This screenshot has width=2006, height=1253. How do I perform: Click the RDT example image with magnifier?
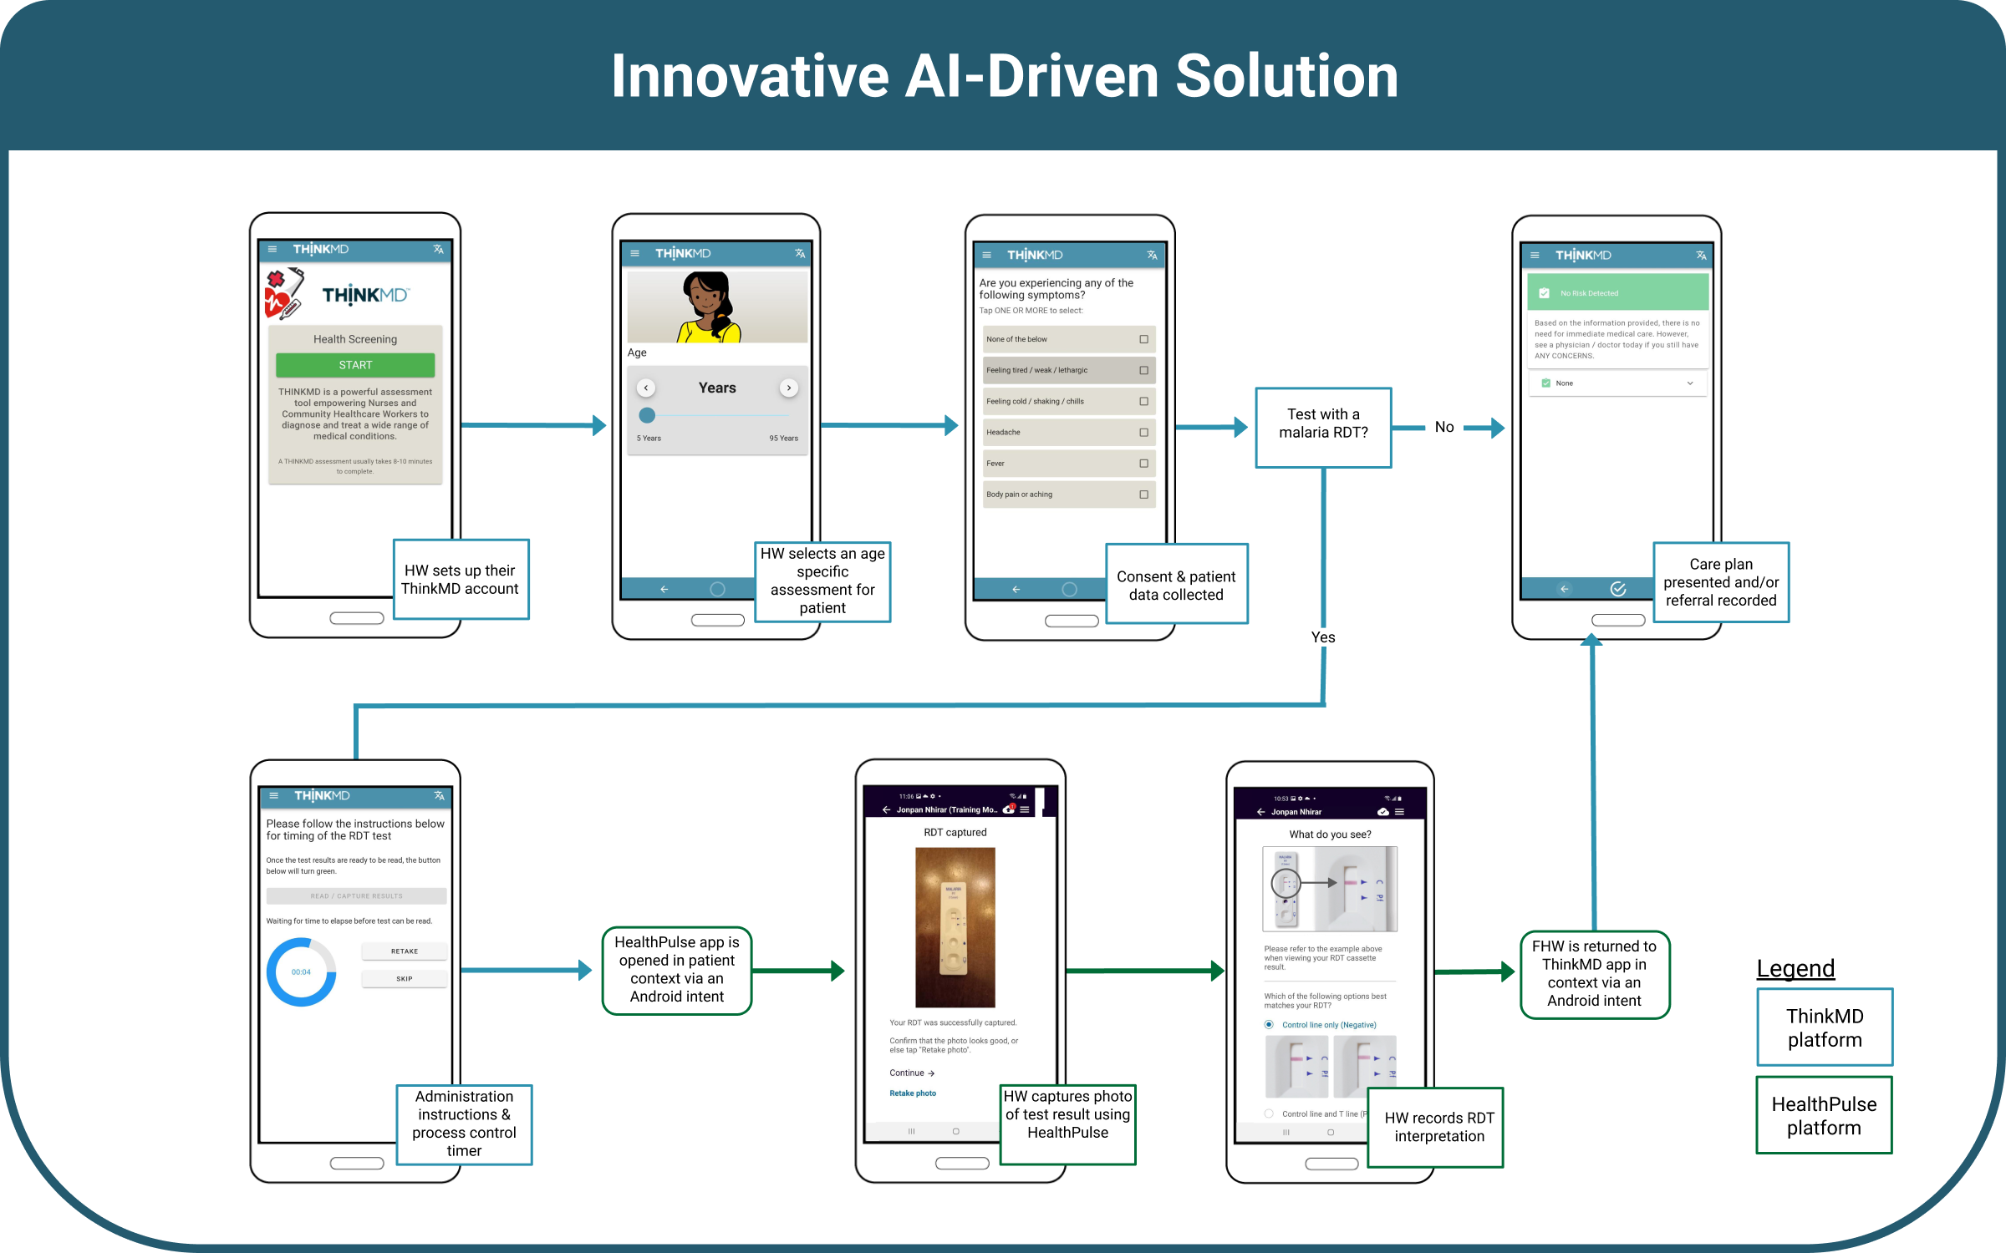click(x=1330, y=889)
